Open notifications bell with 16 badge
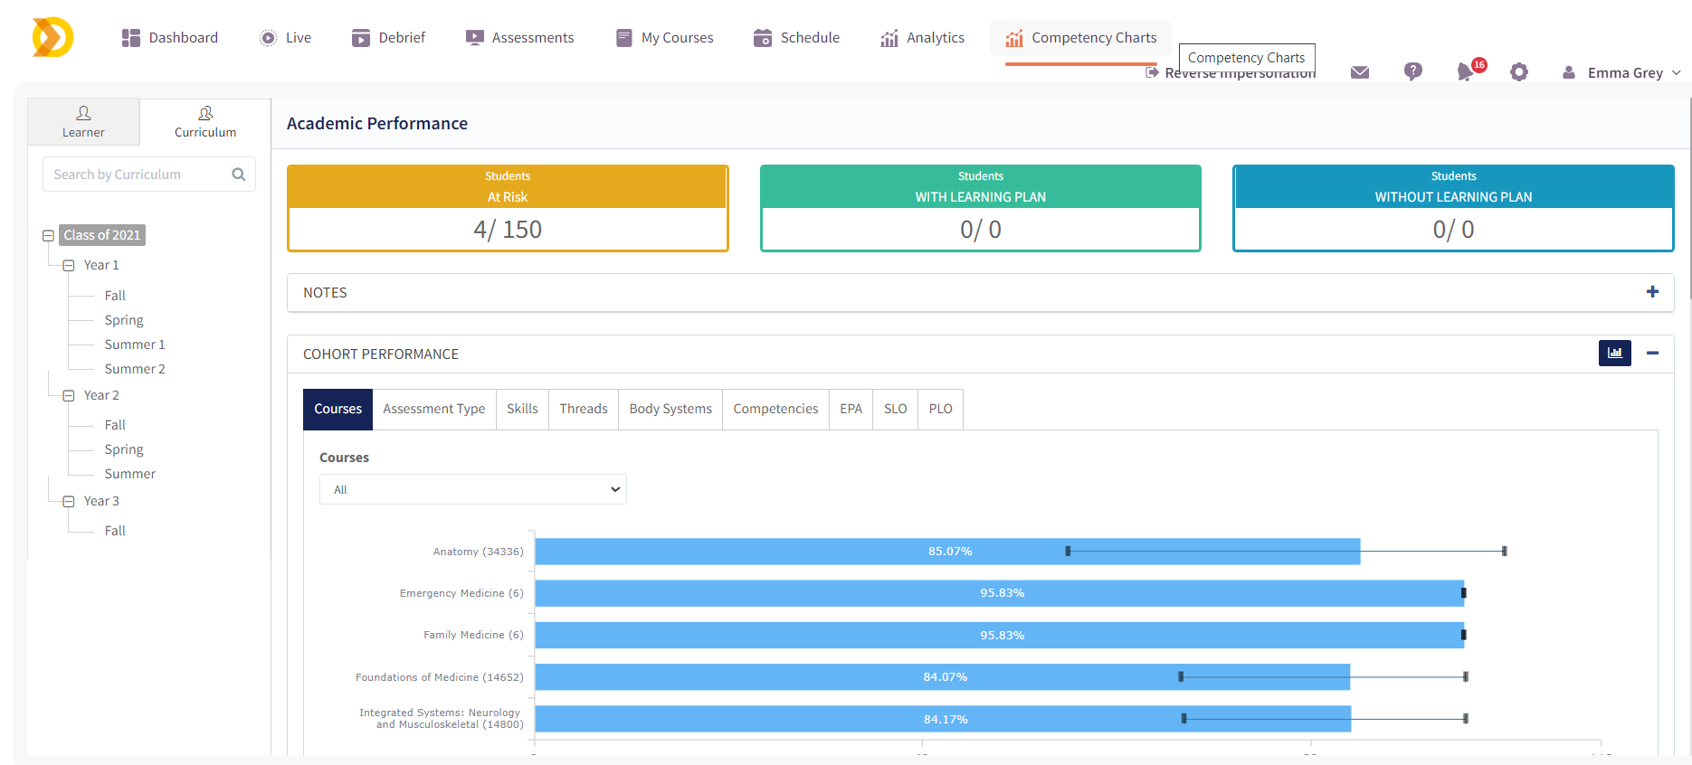The image size is (1692, 765). pyautogui.click(x=1466, y=72)
